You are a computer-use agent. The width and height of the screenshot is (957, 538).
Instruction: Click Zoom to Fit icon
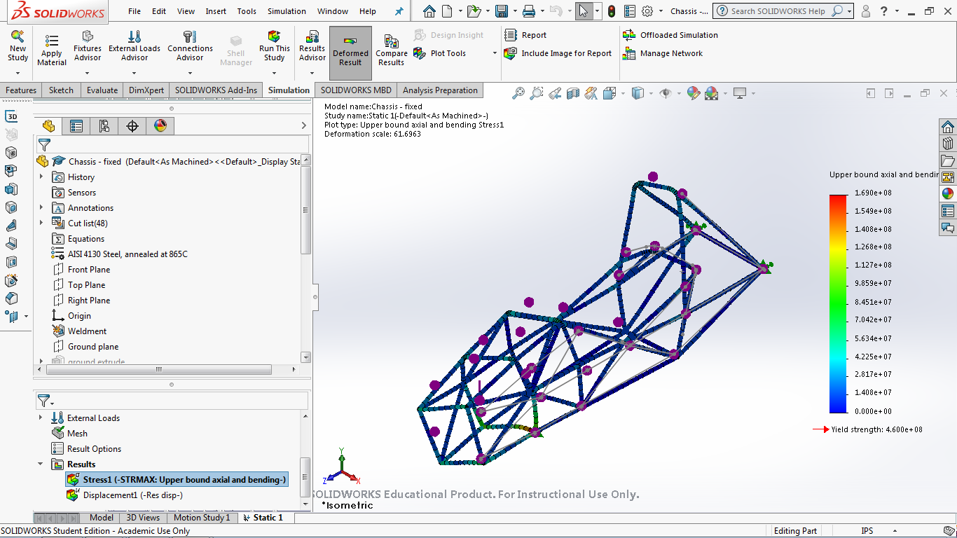(518, 92)
